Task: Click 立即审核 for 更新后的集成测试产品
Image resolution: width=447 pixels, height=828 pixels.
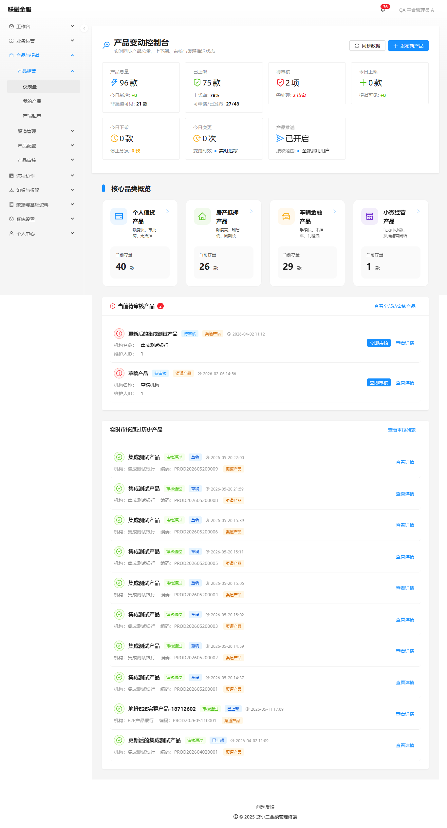Action: [x=379, y=343]
